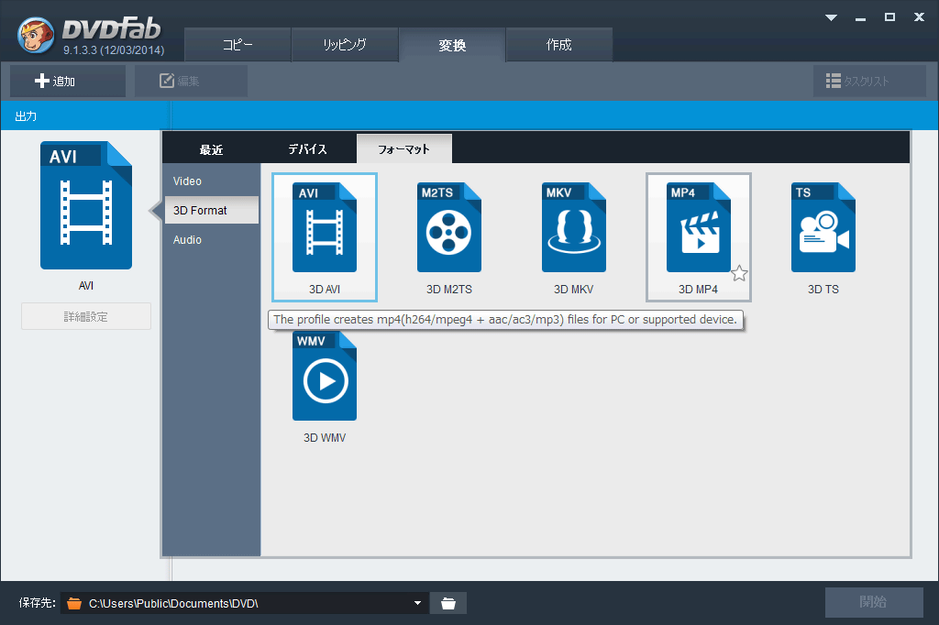Screen dimensions: 939x625
Task: Switch to the 作成 tab
Action: click(559, 45)
